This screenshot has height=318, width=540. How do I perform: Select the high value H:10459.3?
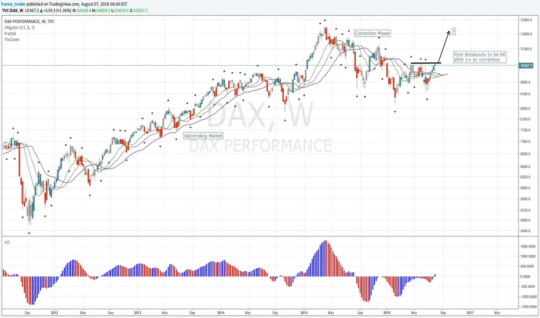101,10
